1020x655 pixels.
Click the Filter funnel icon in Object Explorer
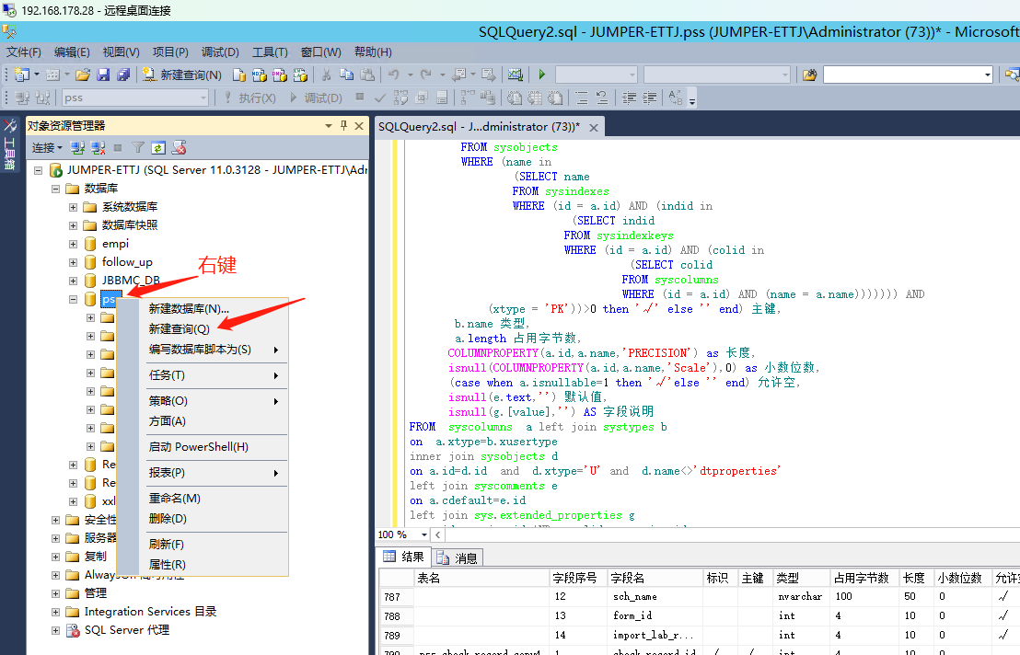click(x=138, y=148)
